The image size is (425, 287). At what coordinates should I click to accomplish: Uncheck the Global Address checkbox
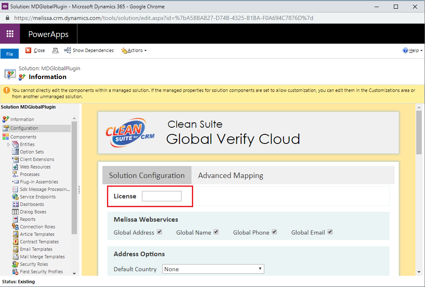click(159, 232)
